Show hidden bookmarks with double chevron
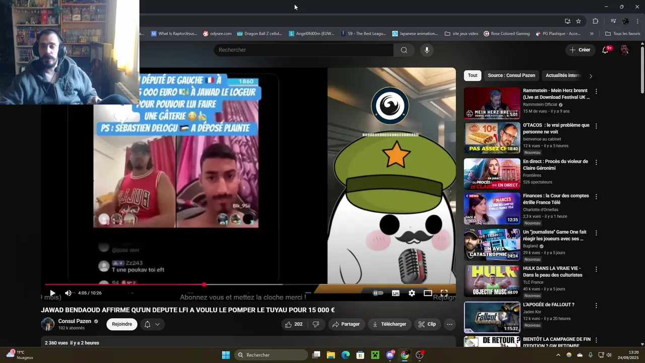 tap(592, 34)
